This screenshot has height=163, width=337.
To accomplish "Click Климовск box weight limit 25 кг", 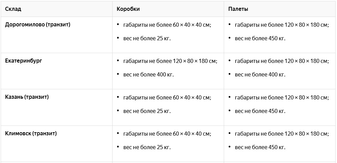I will pyautogui.click(x=147, y=147).
